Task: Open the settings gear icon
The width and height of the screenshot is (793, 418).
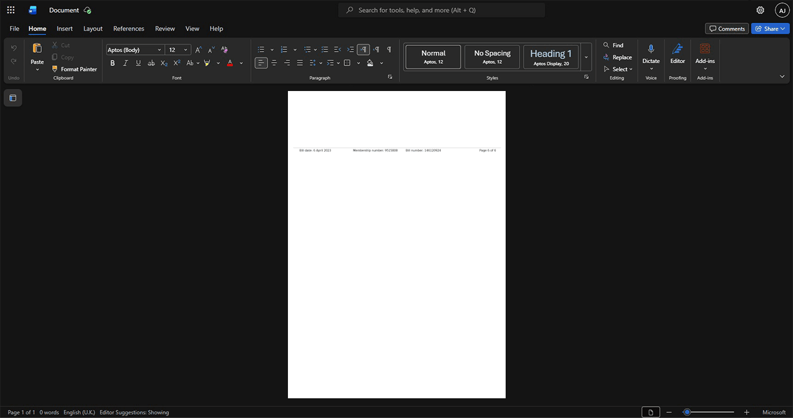Action: tap(760, 10)
